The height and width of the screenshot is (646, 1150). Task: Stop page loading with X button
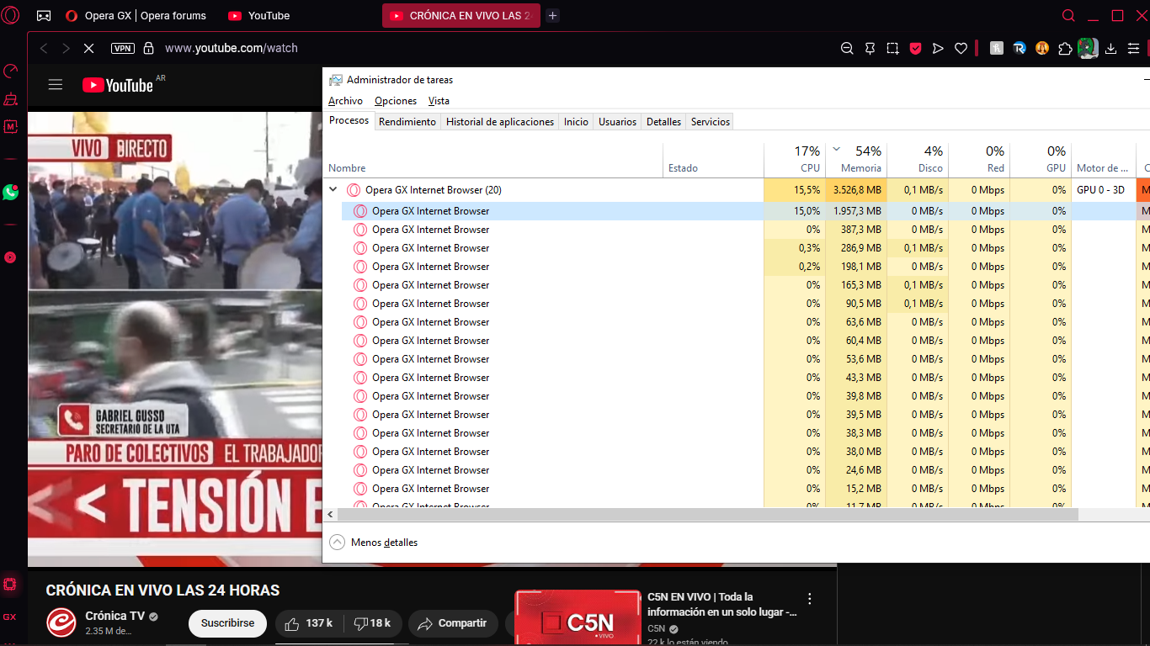click(x=88, y=49)
